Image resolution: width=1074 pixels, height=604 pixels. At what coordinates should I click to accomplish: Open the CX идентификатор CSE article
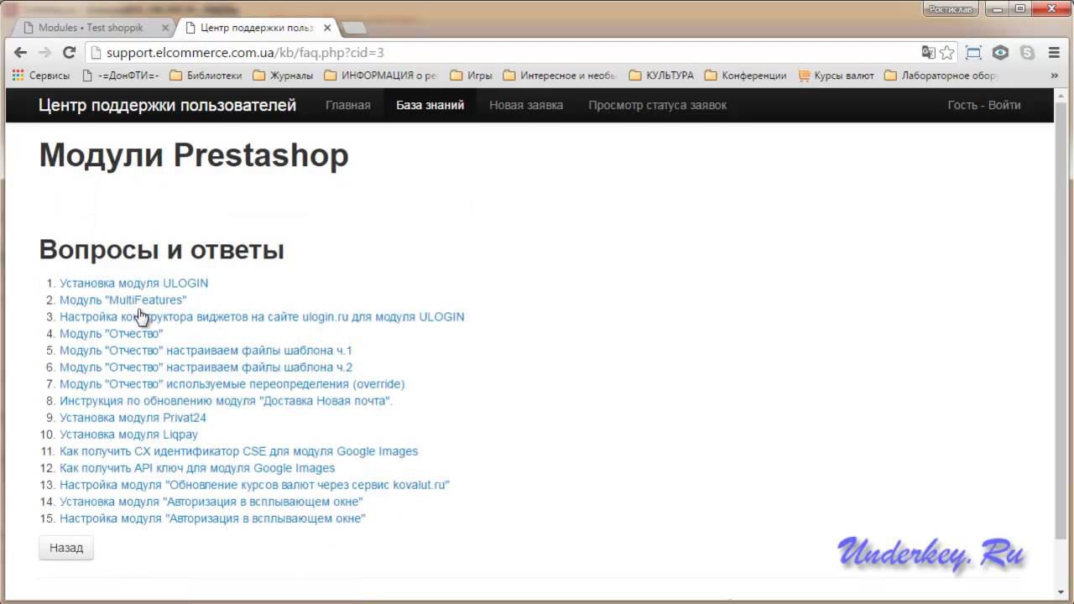click(238, 451)
